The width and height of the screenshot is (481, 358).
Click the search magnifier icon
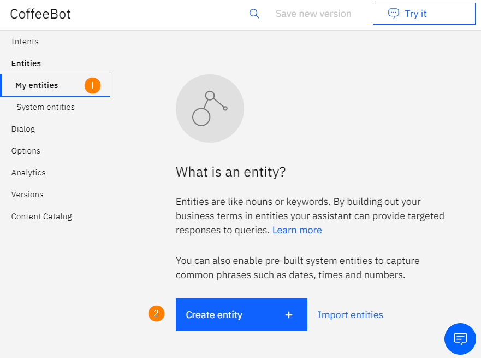254,14
